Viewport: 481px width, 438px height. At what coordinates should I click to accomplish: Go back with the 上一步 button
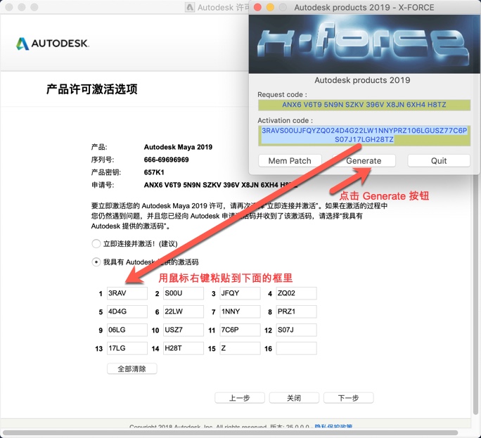click(239, 398)
